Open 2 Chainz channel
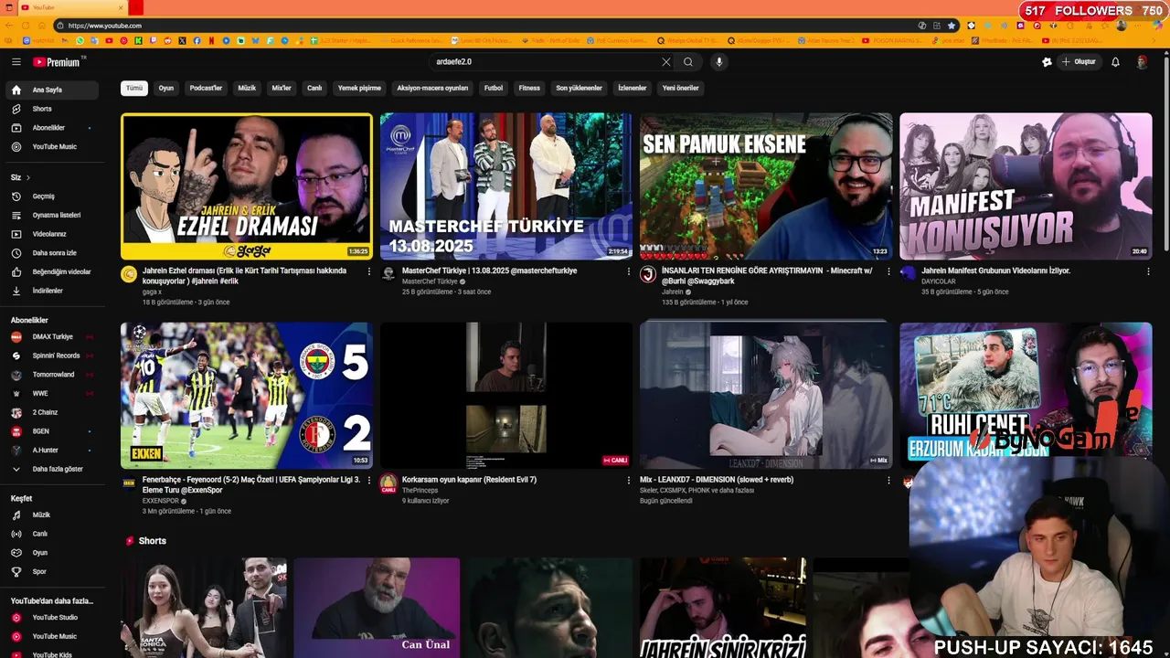Viewport: 1170px width, 658px height. point(51,412)
